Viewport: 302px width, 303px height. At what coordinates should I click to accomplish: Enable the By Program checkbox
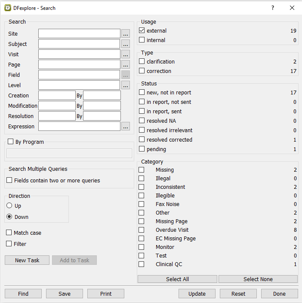(10, 142)
